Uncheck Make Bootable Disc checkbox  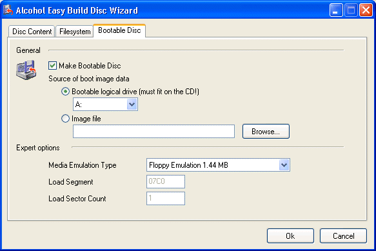[52, 66]
